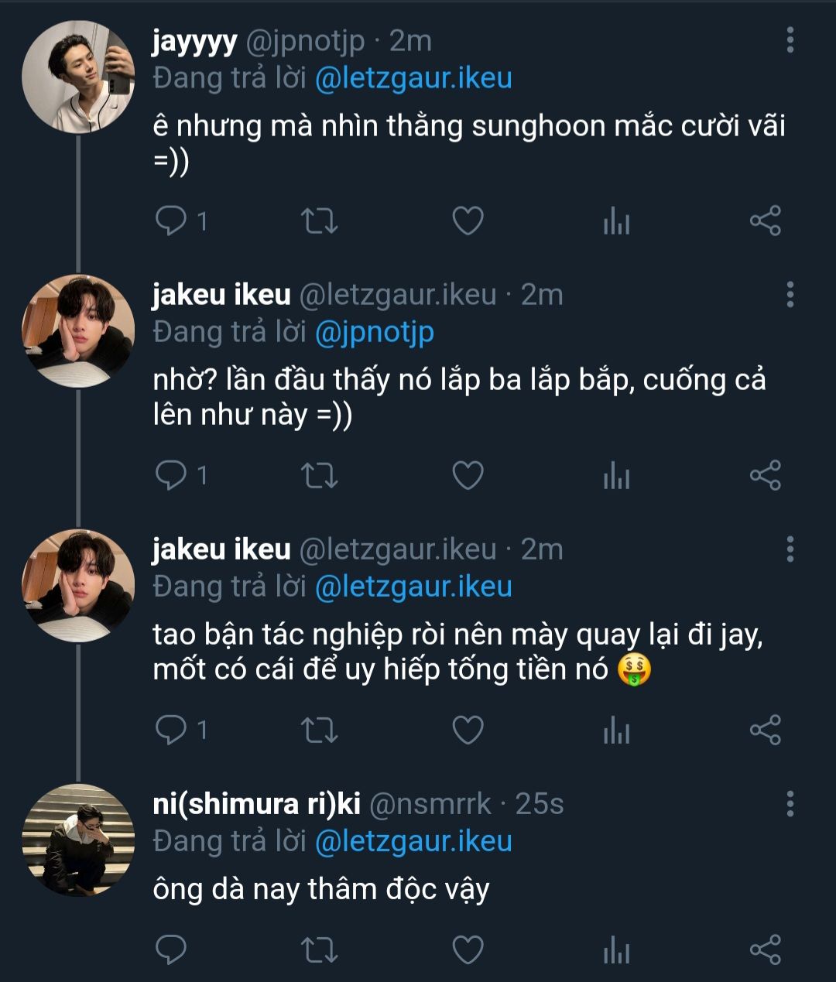The height and width of the screenshot is (982, 836).
Task: Open jayyyy's profile picture
Action: 77,77
